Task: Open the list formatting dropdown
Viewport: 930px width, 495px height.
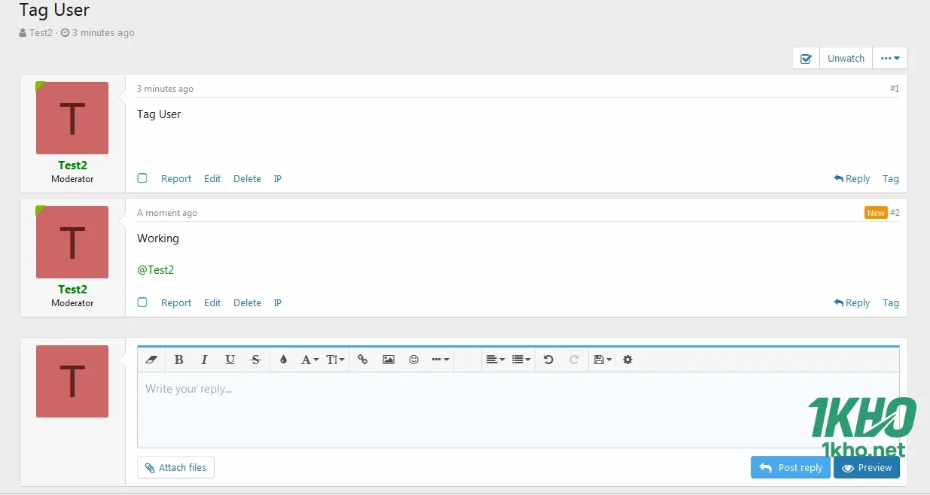Action: pyautogui.click(x=519, y=360)
